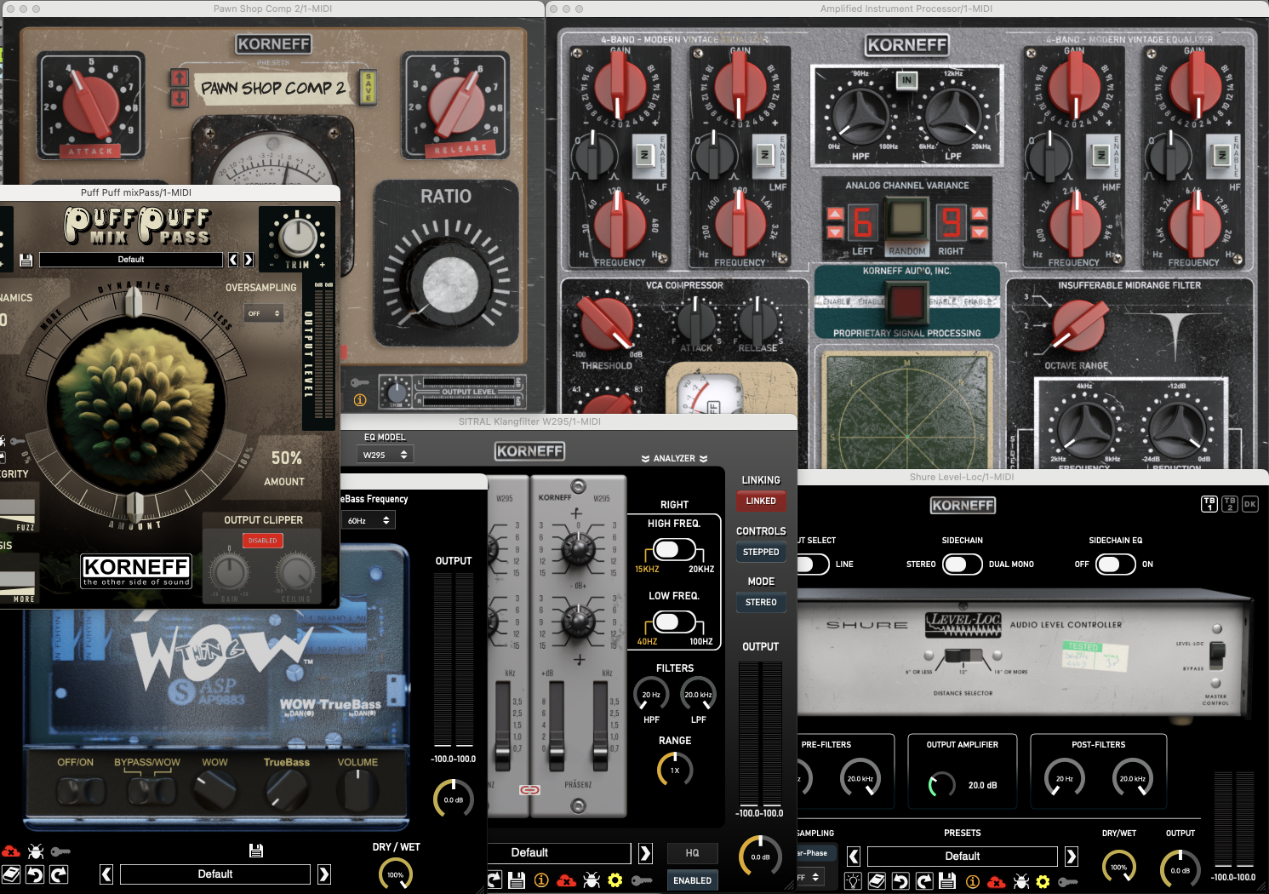The width and height of the screenshot is (1269, 894).
Task: Switch to the TB 2 mode tab
Action: pyautogui.click(x=1229, y=504)
